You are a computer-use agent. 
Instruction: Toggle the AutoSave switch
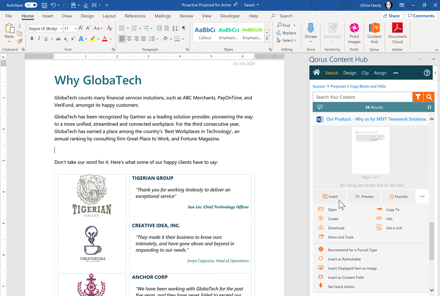coord(31,5)
